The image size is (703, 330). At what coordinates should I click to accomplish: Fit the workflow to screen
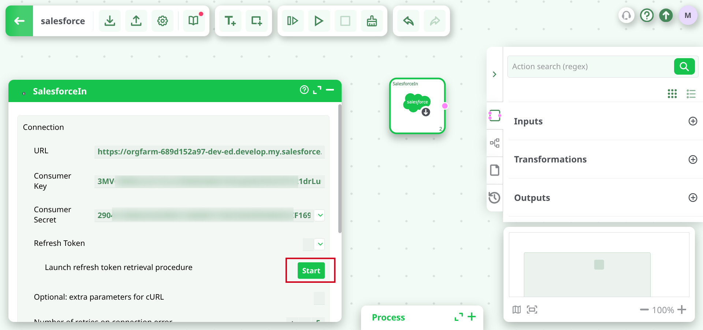(x=532, y=310)
